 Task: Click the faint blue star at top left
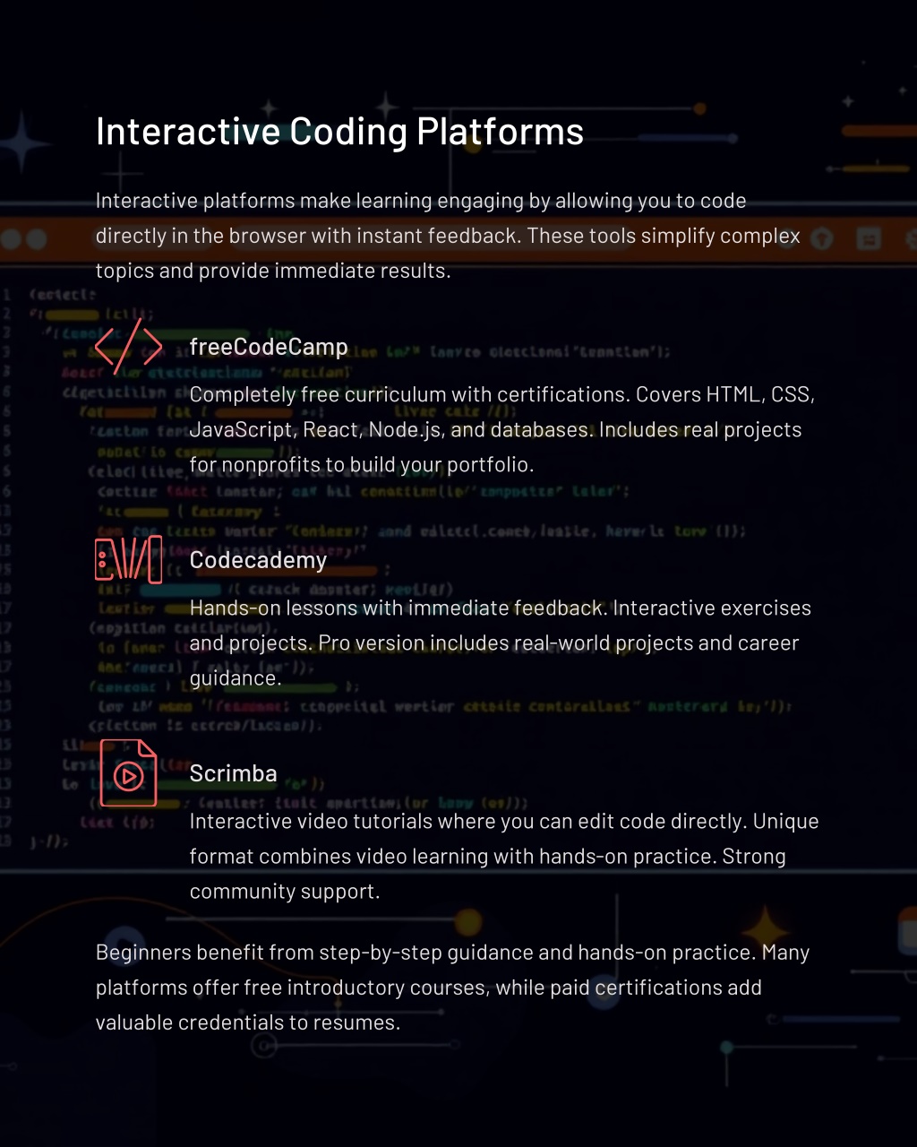[24, 143]
